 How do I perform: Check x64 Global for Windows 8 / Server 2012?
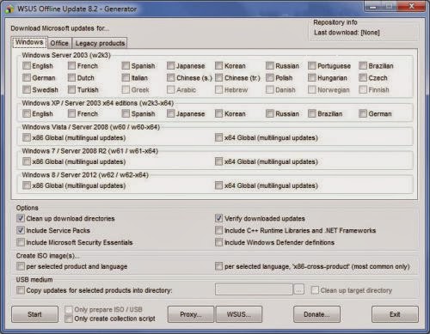[218, 185]
